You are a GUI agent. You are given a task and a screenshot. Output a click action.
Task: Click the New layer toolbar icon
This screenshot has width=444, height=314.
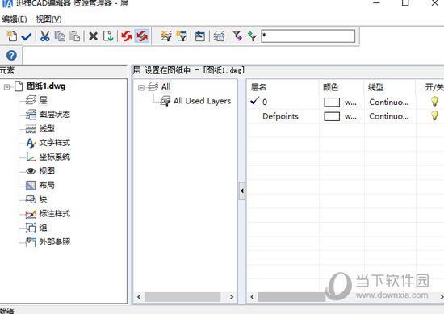tap(11, 36)
